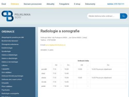
Task: Open Logopedie in sidebar
Action: coord(5,69)
